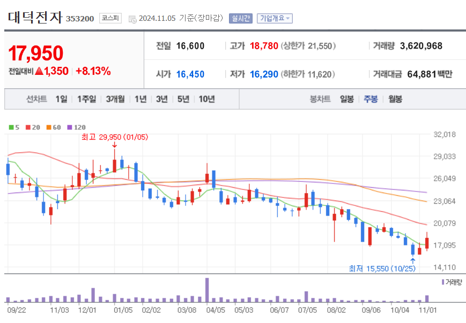Select the 3년 line chart tab
The width and height of the screenshot is (466, 323).
coord(162,99)
